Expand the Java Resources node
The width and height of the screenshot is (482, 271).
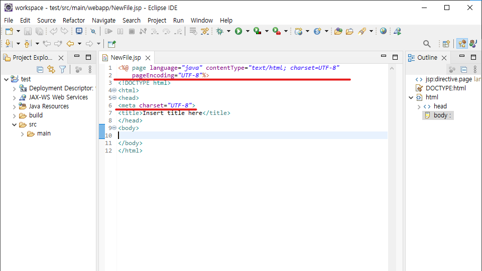[14, 107]
